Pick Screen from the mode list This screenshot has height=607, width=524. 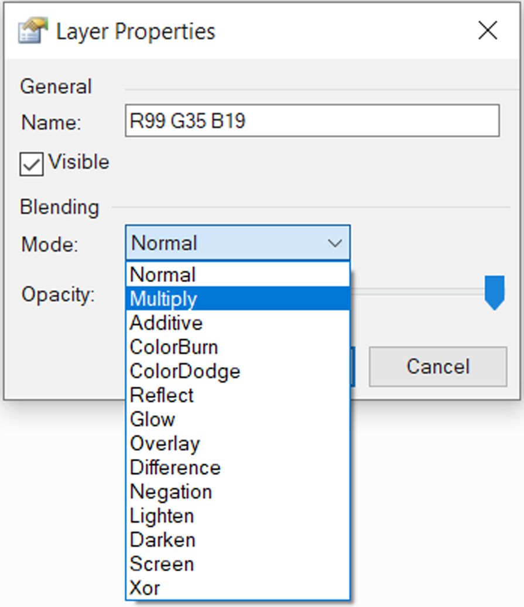click(238, 564)
